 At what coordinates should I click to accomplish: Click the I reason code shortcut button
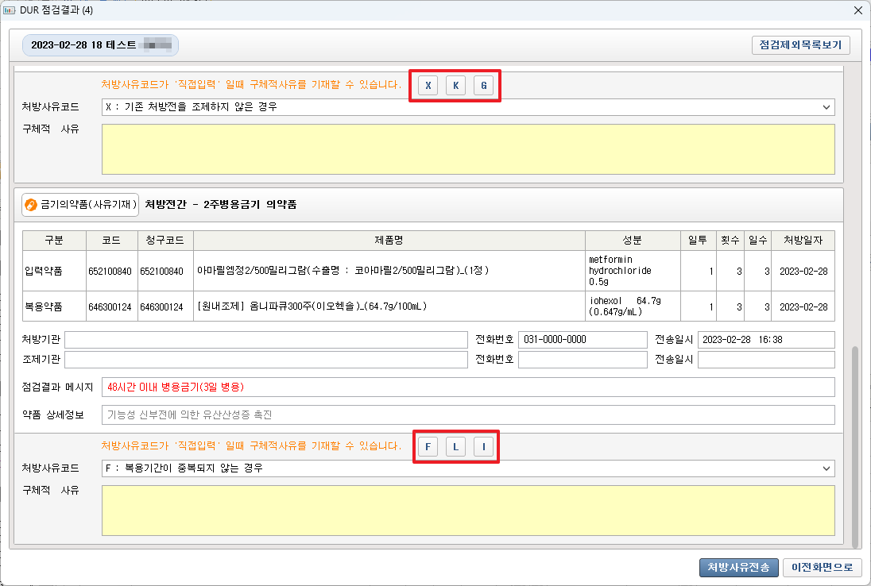pyautogui.click(x=483, y=447)
